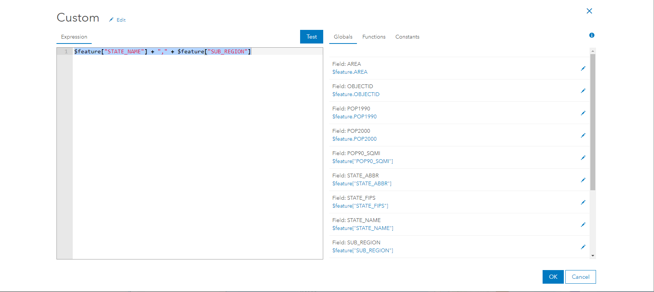Insert $feature["STATE_ABBR"] into expression
Viewport: 654px width, 292px height.
pyautogui.click(x=362, y=183)
